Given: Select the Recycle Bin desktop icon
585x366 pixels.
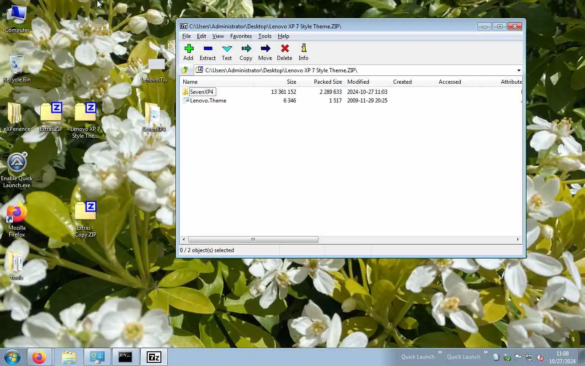Looking at the screenshot, I should pyautogui.click(x=17, y=69).
